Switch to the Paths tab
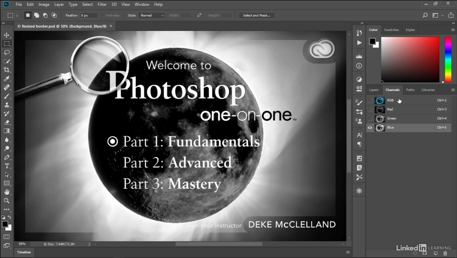The width and height of the screenshot is (457, 258). click(410, 90)
